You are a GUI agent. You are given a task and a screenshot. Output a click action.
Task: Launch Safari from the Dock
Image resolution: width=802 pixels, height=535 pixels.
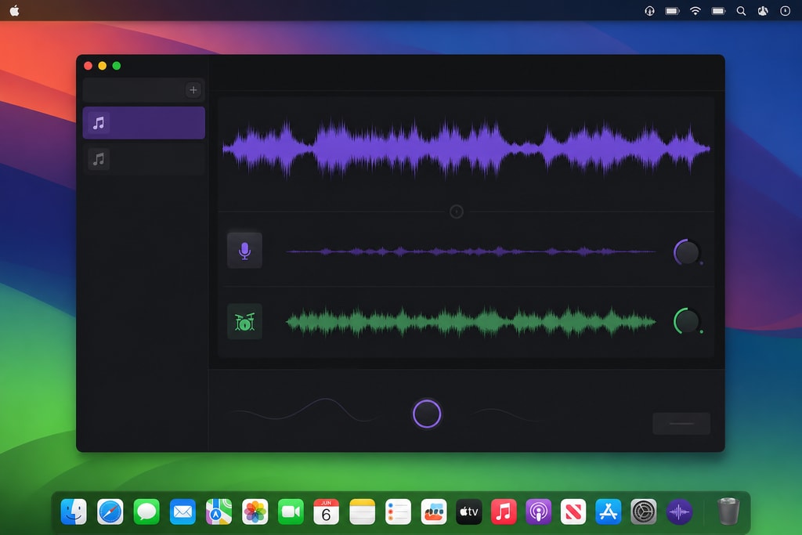110,512
